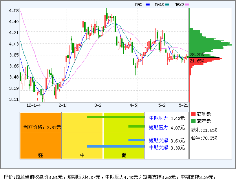
Task: Click the 3-2 date axis label
Action: (x=98, y=105)
